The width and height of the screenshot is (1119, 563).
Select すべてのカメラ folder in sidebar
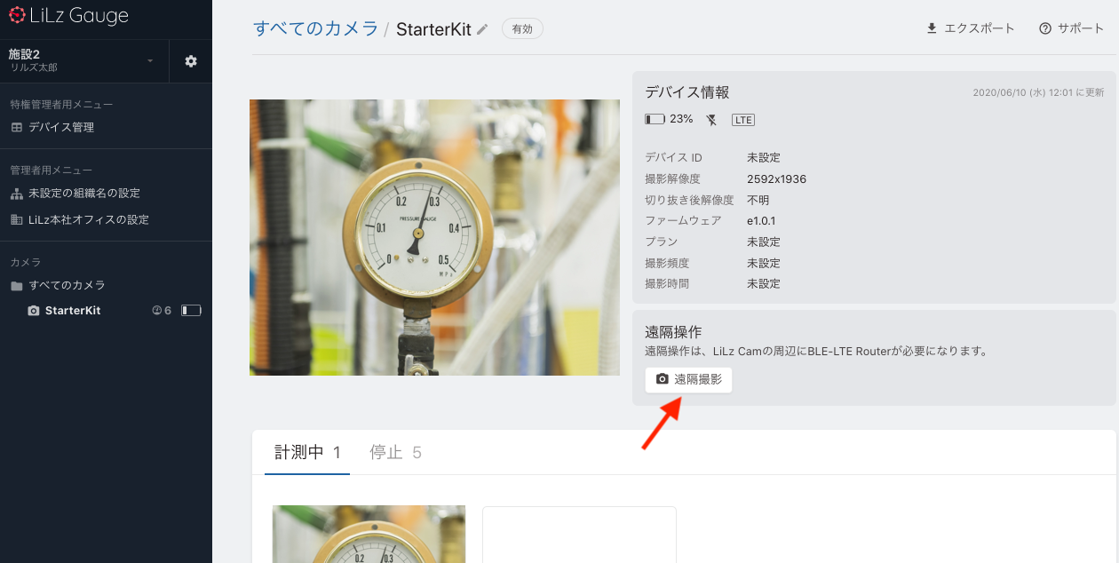click(x=58, y=285)
